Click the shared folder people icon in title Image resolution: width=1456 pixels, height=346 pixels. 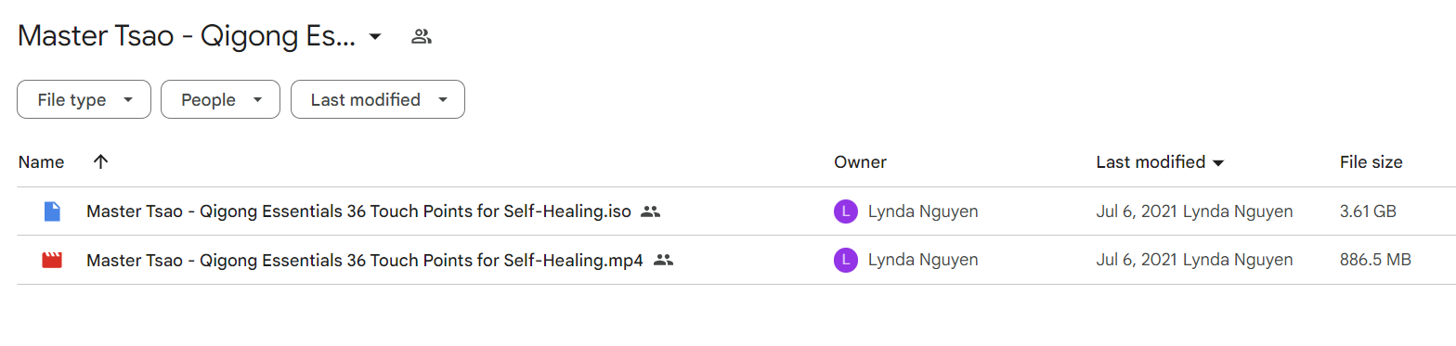pos(422,37)
